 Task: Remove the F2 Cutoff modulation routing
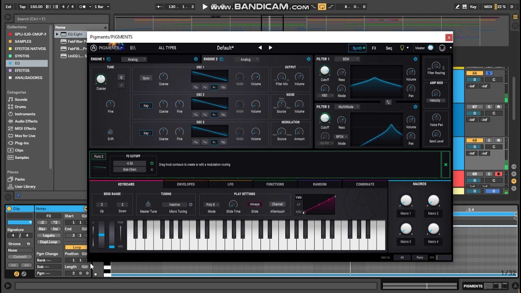click(x=152, y=169)
